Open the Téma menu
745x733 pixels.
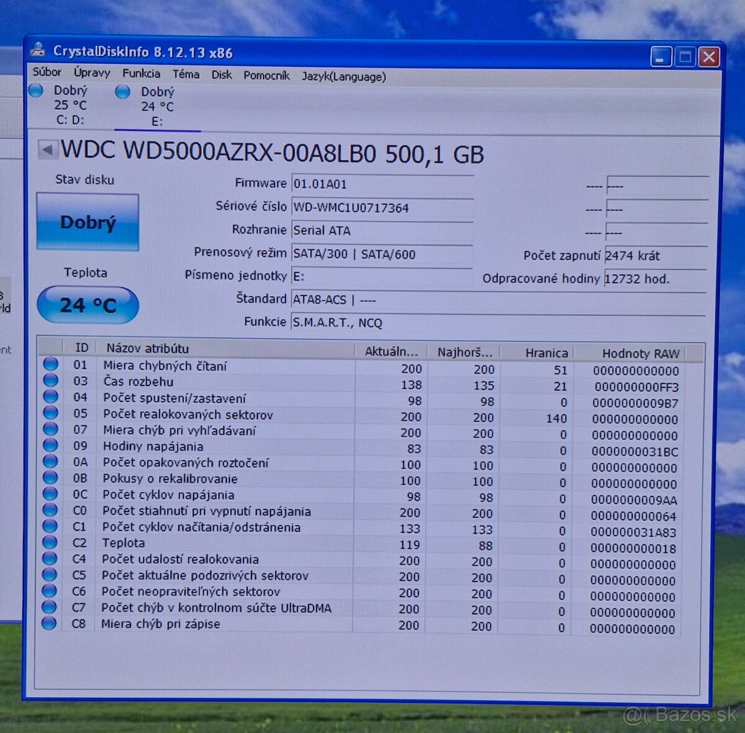(x=186, y=74)
